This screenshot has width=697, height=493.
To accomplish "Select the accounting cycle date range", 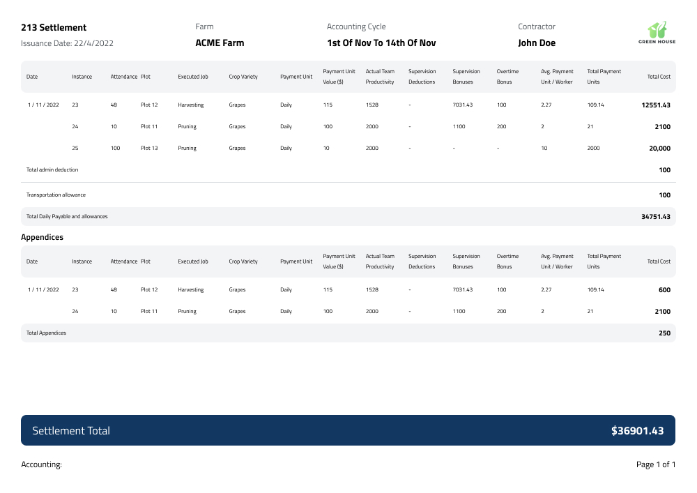I will tap(381, 43).
